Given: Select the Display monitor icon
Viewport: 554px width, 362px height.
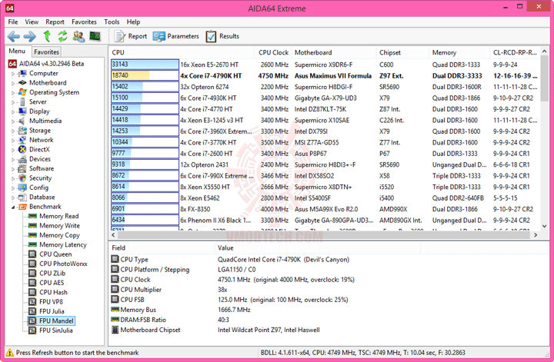Looking at the screenshot, I should point(22,111).
